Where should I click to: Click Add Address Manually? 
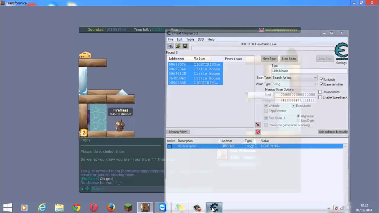coord(333,132)
